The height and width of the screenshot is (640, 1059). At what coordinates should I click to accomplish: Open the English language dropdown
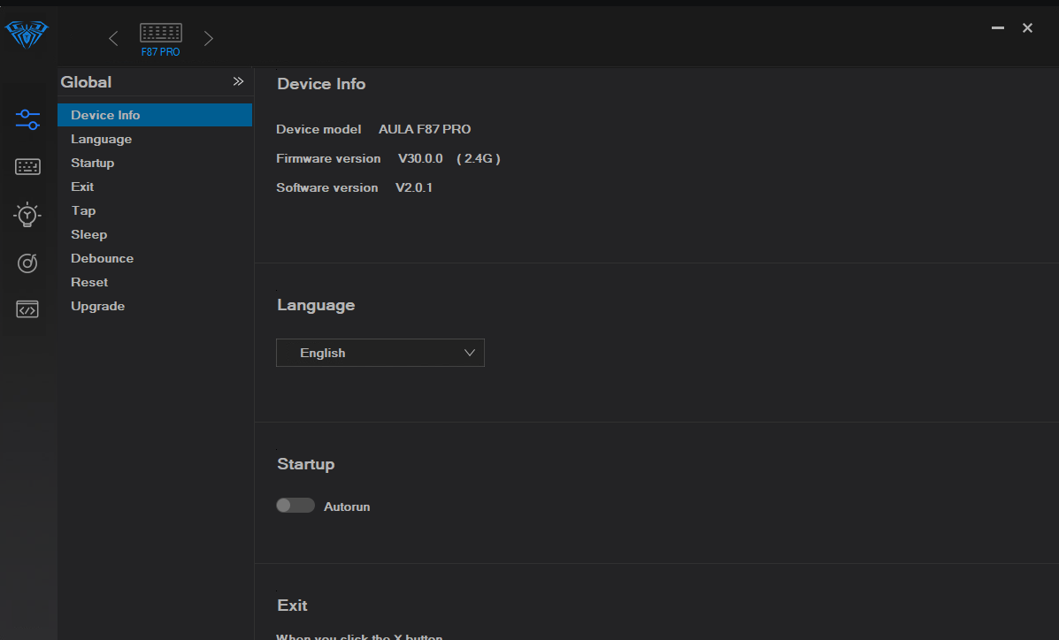click(380, 353)
